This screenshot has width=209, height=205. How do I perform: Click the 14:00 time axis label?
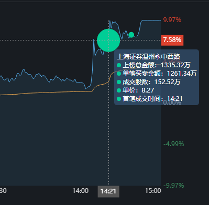pyautogui.click(x=81, y=191)
